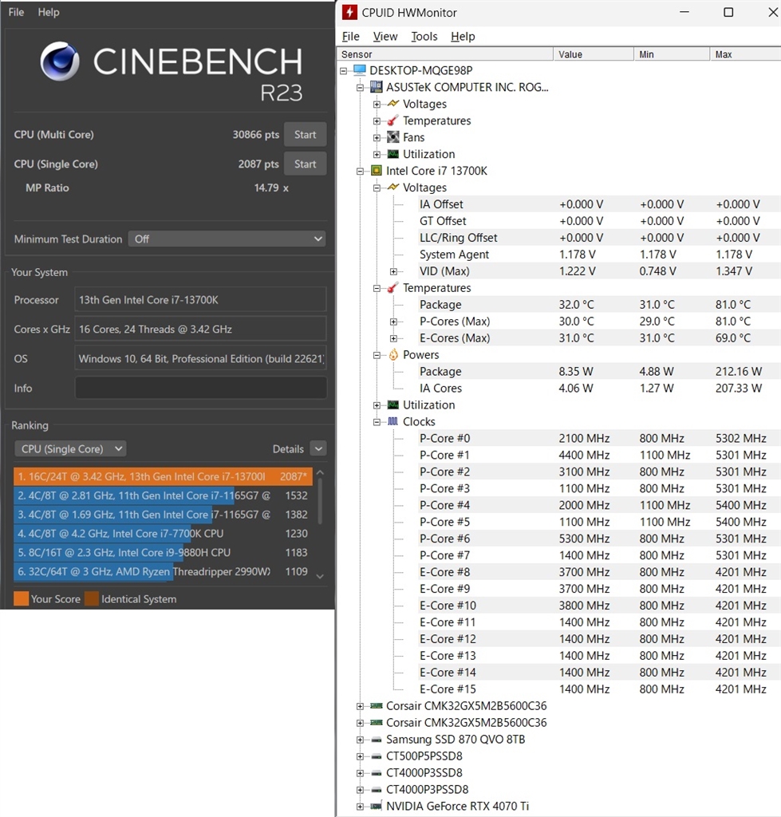Click the Processor field showing i7-13700K

[200, 300]
